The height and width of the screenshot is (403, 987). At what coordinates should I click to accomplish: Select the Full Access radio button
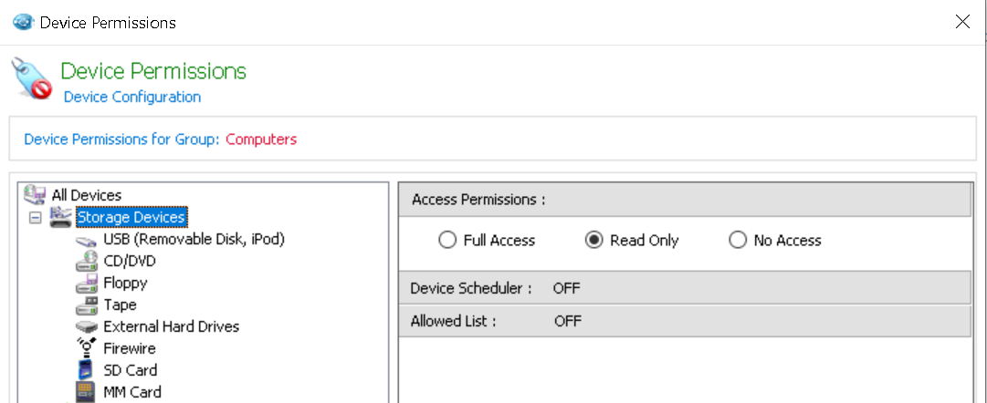point(447,241)
